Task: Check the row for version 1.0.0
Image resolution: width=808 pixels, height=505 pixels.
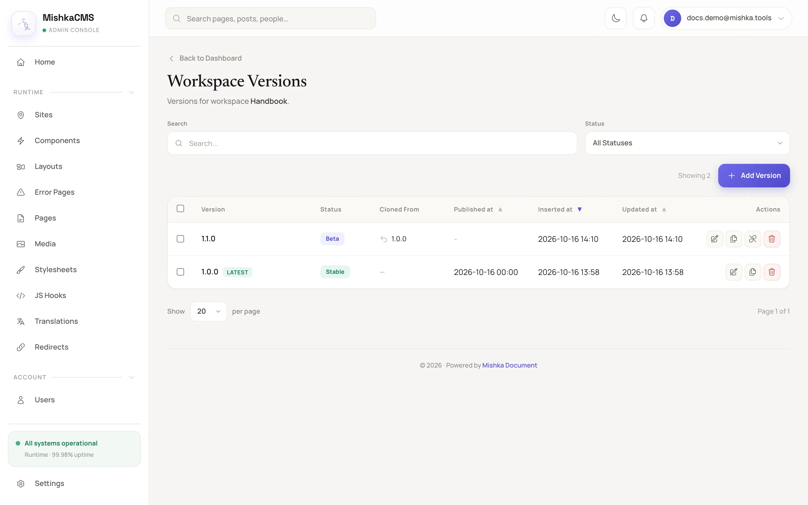Action: (180, 272)
